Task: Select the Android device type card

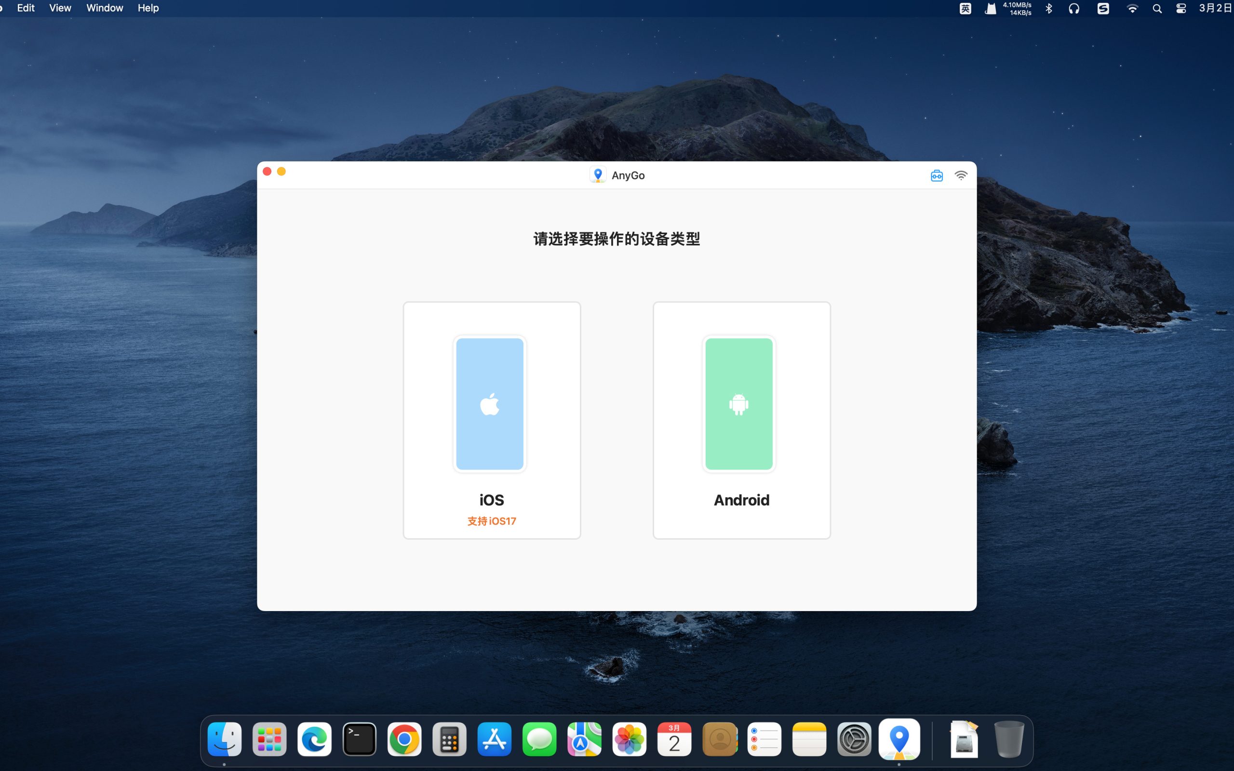Action: [x=741, y=419]
